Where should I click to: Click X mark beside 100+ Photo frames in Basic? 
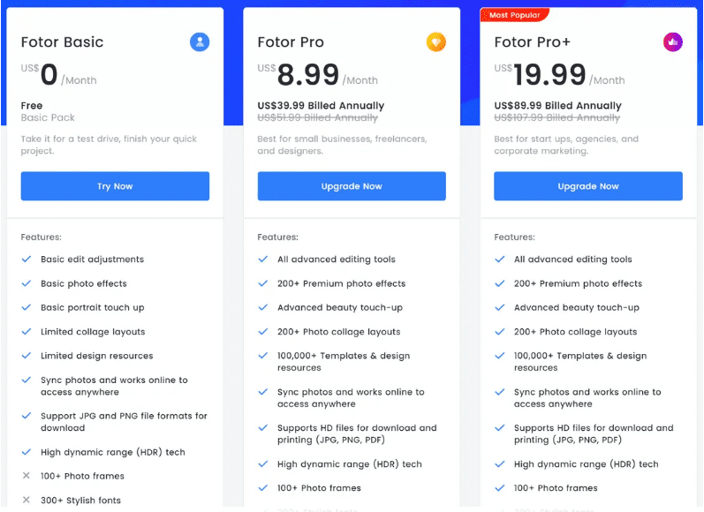coord(26,476)
